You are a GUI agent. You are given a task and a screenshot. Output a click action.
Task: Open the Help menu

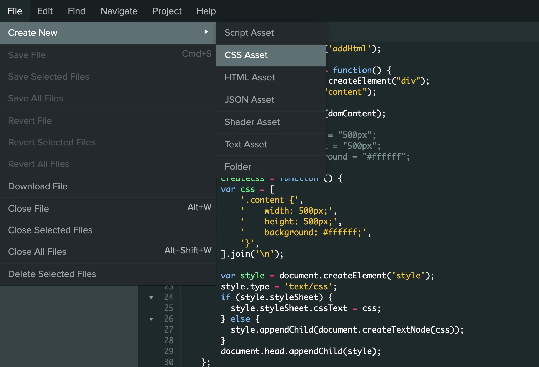[206, 11]
